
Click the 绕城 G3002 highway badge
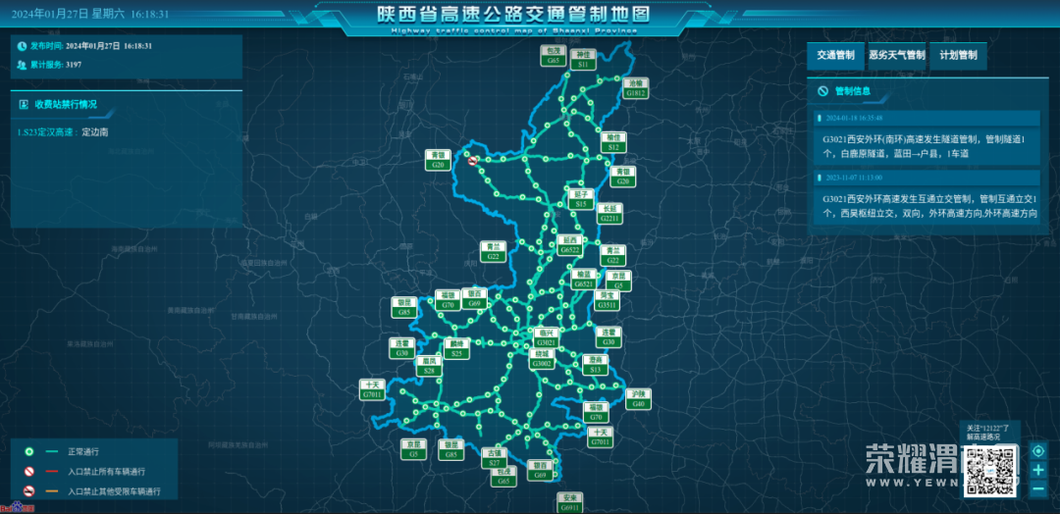[x=542, y=359]
